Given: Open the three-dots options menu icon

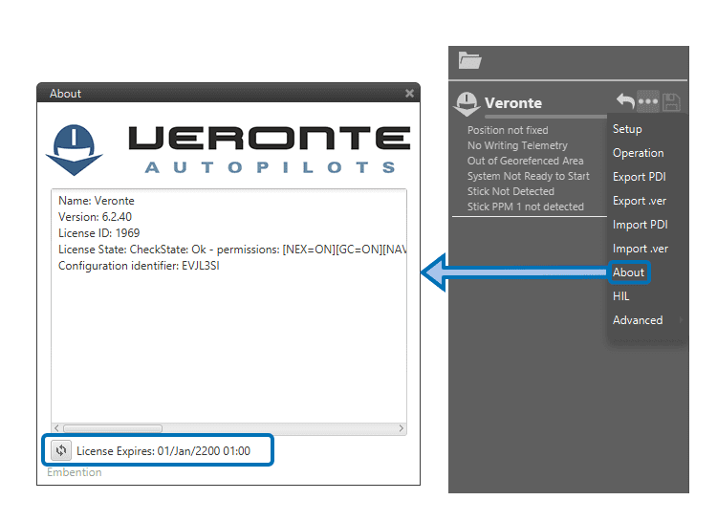Looking at the screenshot, I should 648,101.
